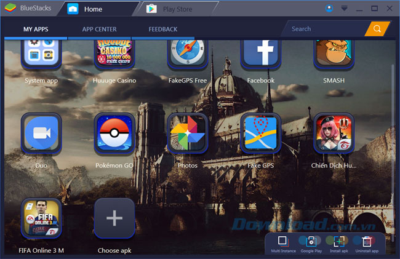Select the MY APPS tab

[36, 30]
